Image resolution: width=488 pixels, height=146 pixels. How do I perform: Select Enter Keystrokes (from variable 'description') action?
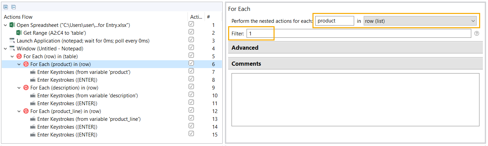click(87, 96)
